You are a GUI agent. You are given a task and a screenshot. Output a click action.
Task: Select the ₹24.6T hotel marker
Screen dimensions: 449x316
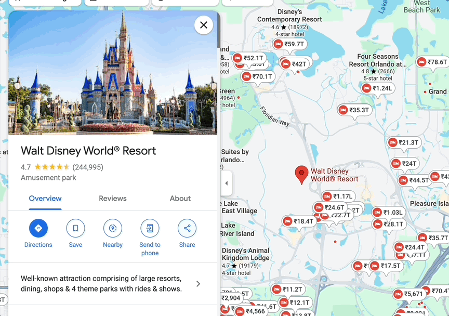pos(330,207)
